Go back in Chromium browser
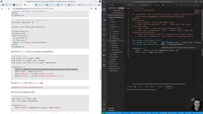 point(2,9)
